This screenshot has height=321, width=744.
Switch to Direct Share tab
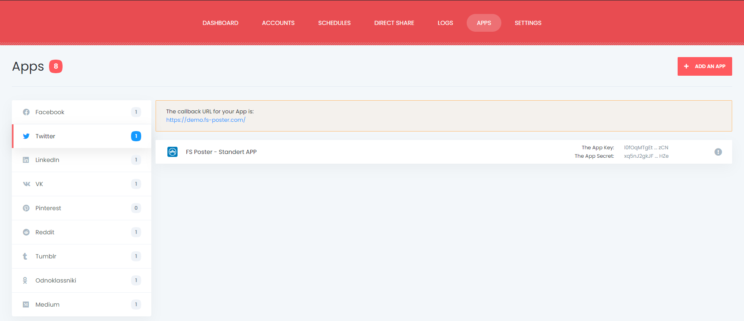tap(394, 23)
